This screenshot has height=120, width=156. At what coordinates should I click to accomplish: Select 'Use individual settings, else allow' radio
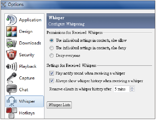[52, 41]
